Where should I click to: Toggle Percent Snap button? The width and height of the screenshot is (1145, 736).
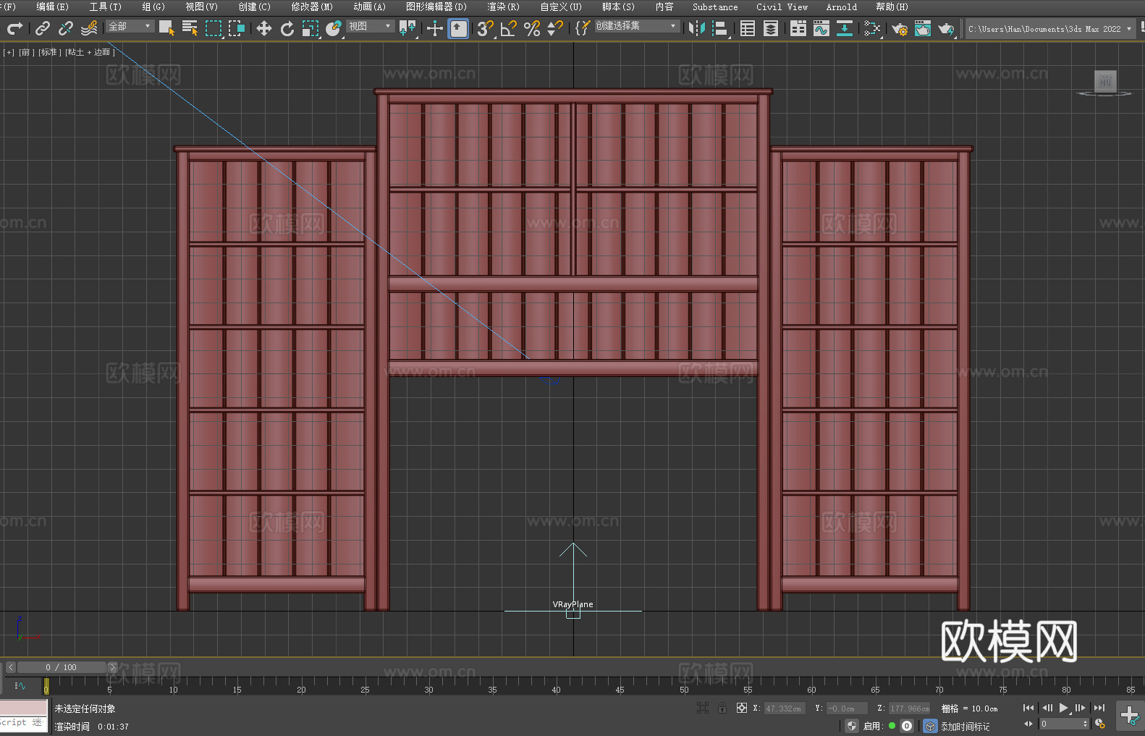point(532,28)
